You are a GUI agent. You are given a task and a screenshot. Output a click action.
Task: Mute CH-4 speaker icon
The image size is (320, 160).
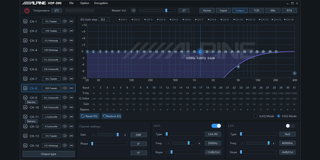65,50
